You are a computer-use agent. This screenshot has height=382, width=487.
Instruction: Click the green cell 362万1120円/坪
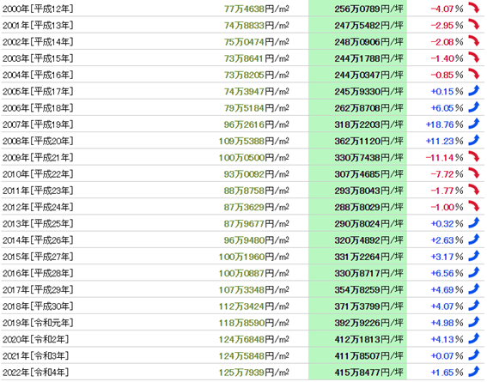358,141
